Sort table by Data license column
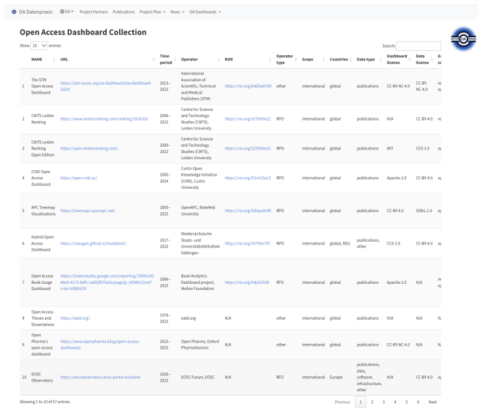This screenshot has height=412, width=482. click(424, 59)
